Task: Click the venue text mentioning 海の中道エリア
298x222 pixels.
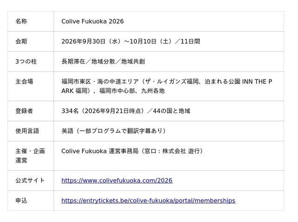Action: click(x=167, y=81)
